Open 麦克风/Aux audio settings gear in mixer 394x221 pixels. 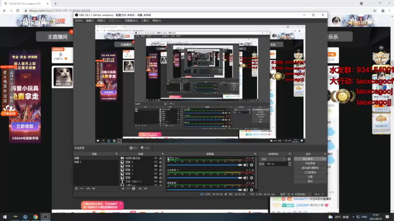click(252, 165)
